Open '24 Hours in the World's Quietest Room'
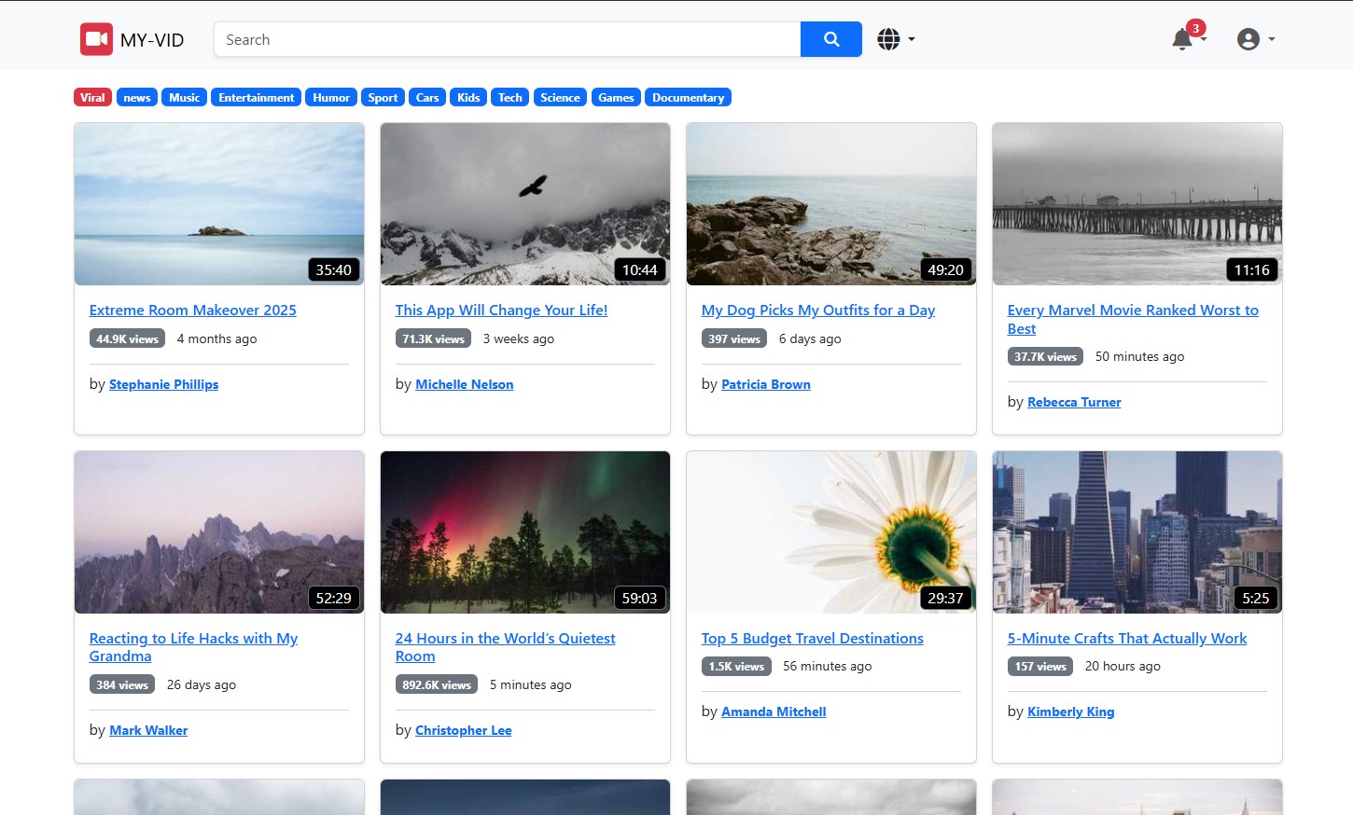Image resolution: width=1353 pixels, height=815 pixels. (505, 647)
